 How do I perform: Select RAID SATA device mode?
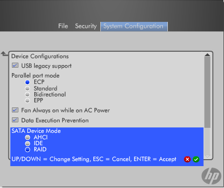coord(27,150)
